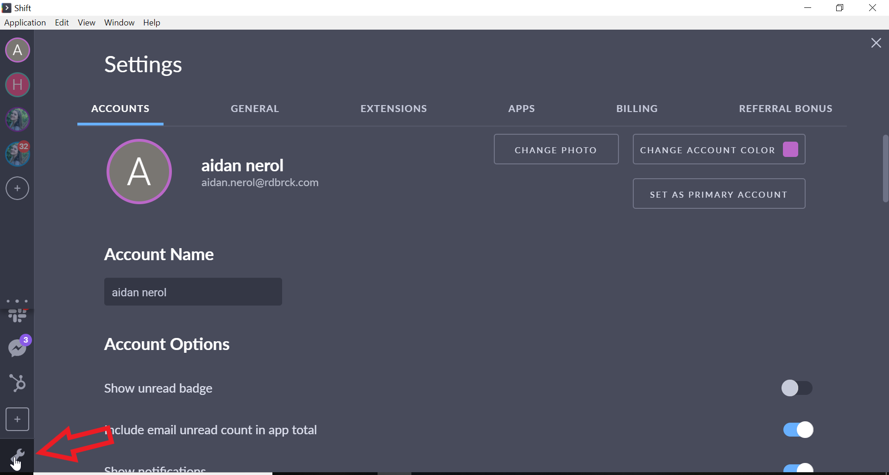The image size is (889, 475).
Task: Click the add account circle plus icon
Action: (17, 188)
